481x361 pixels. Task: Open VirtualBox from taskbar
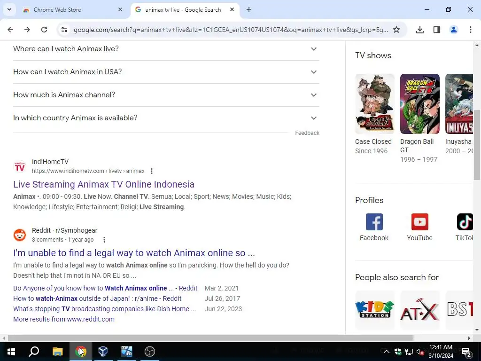[103, 352]
